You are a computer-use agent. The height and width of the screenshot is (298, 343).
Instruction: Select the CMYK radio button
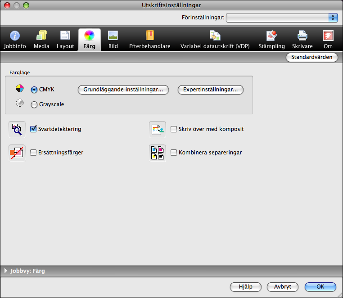[x=34, y=90]
